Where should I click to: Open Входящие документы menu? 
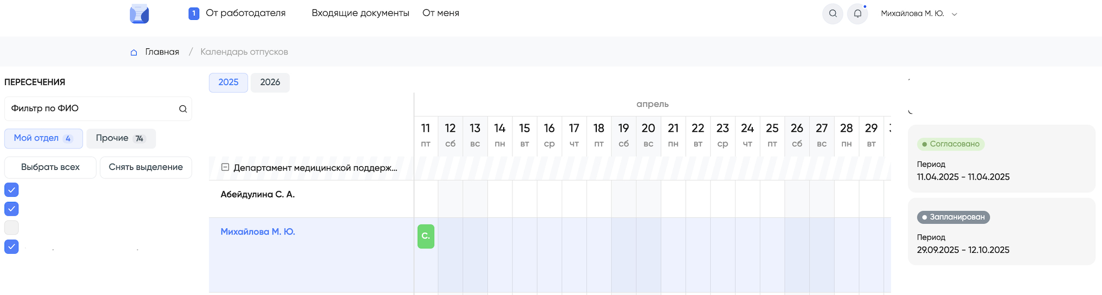360,13
